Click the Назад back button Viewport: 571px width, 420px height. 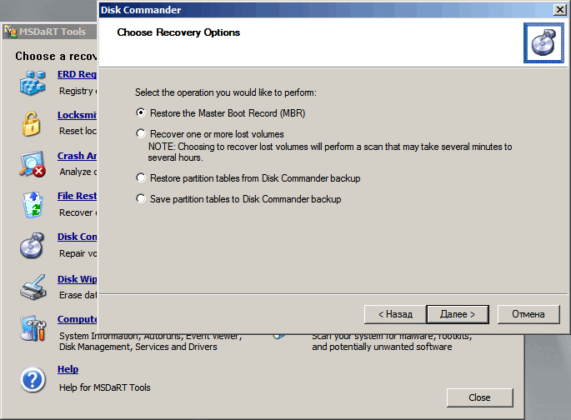coord(395,314)
